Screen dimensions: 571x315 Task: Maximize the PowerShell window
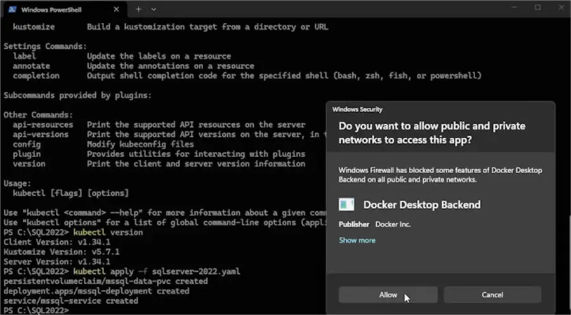pyautogui.click(x=537, y=7)
